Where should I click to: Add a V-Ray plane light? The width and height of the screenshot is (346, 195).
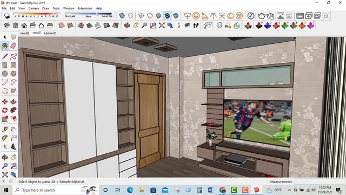coord(188,16)
